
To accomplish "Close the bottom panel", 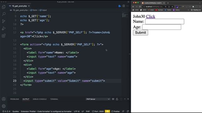I will coord(128,99).
